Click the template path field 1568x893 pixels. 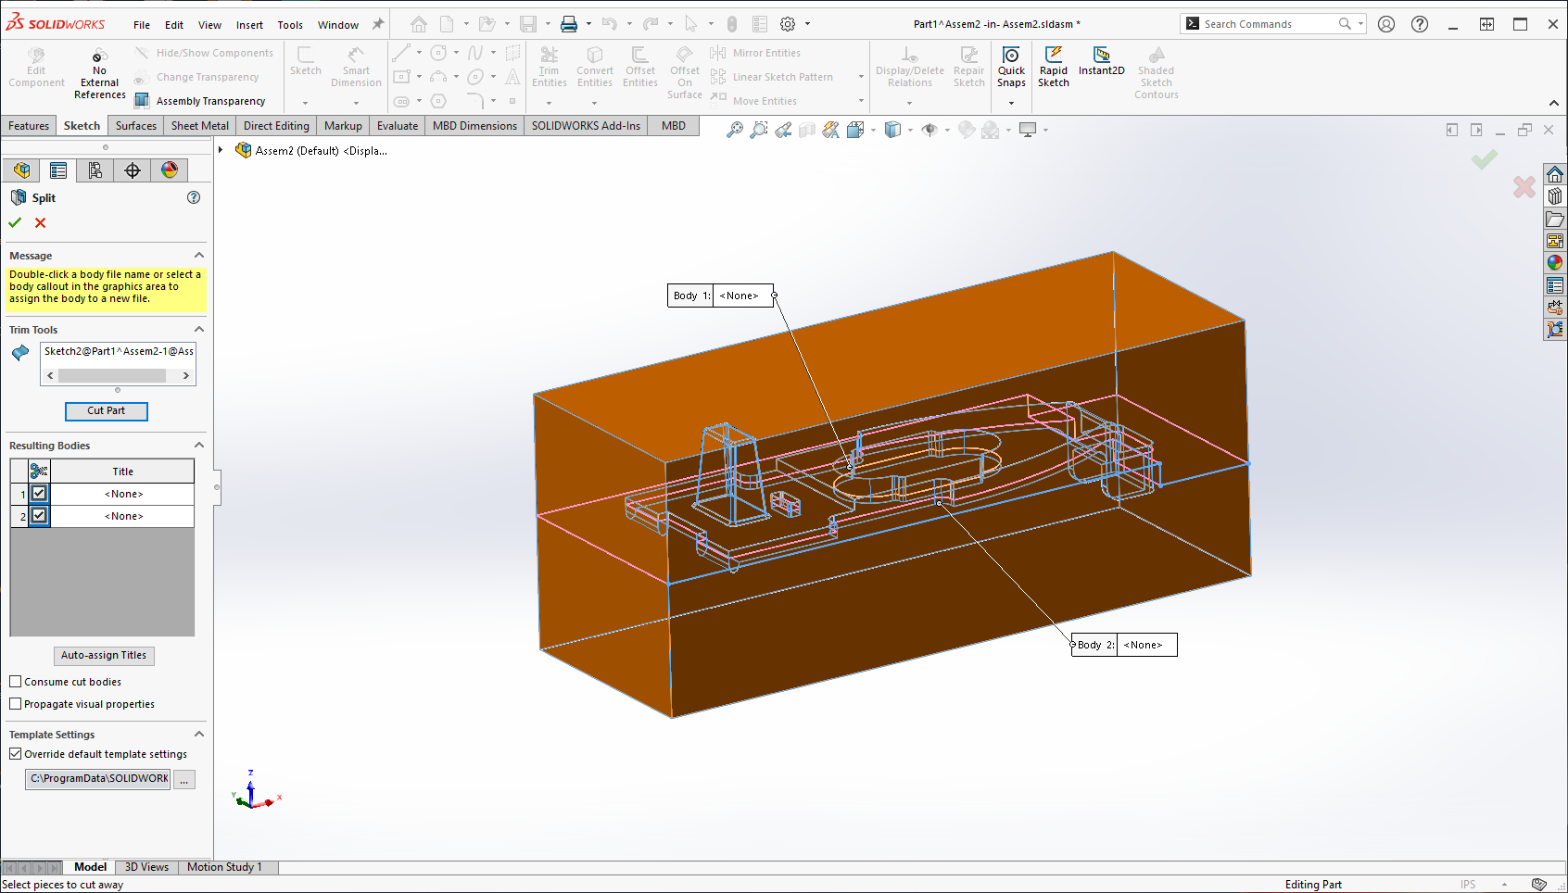pos(98,779)
